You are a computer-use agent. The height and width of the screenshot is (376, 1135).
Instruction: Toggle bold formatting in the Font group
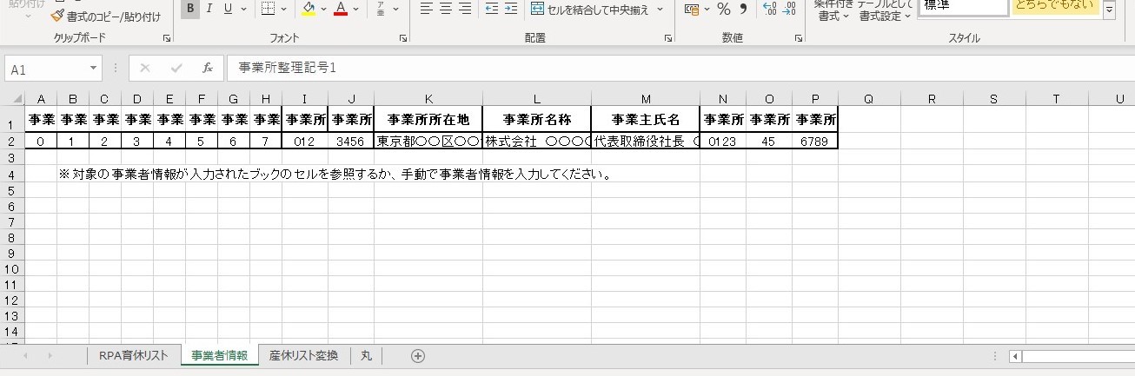click(189, 10)
